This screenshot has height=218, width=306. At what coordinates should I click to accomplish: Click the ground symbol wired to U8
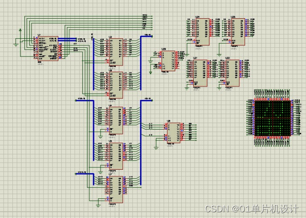[x=156, y=148]
